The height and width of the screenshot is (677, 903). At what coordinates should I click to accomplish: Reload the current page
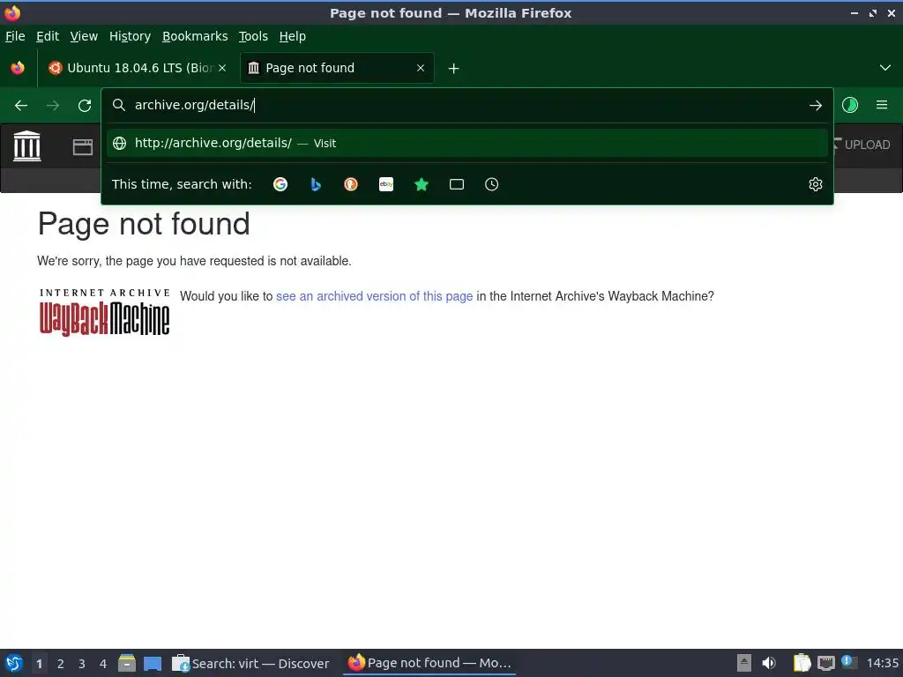pos(85,106)
